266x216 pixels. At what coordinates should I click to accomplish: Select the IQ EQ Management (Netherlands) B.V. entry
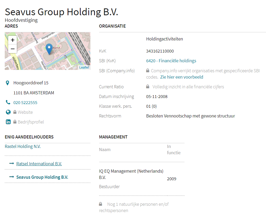pyautogui.click(x=131, y=174)
